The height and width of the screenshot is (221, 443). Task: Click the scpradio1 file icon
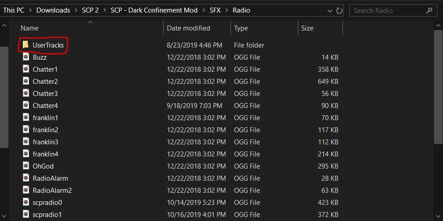click(x=26, y=214)
